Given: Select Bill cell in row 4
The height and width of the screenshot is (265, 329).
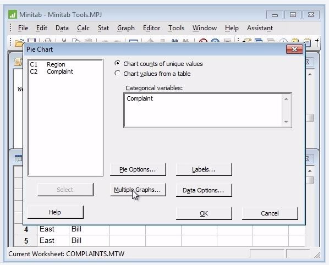Looking at the screenshot, I should click(89, 229).
